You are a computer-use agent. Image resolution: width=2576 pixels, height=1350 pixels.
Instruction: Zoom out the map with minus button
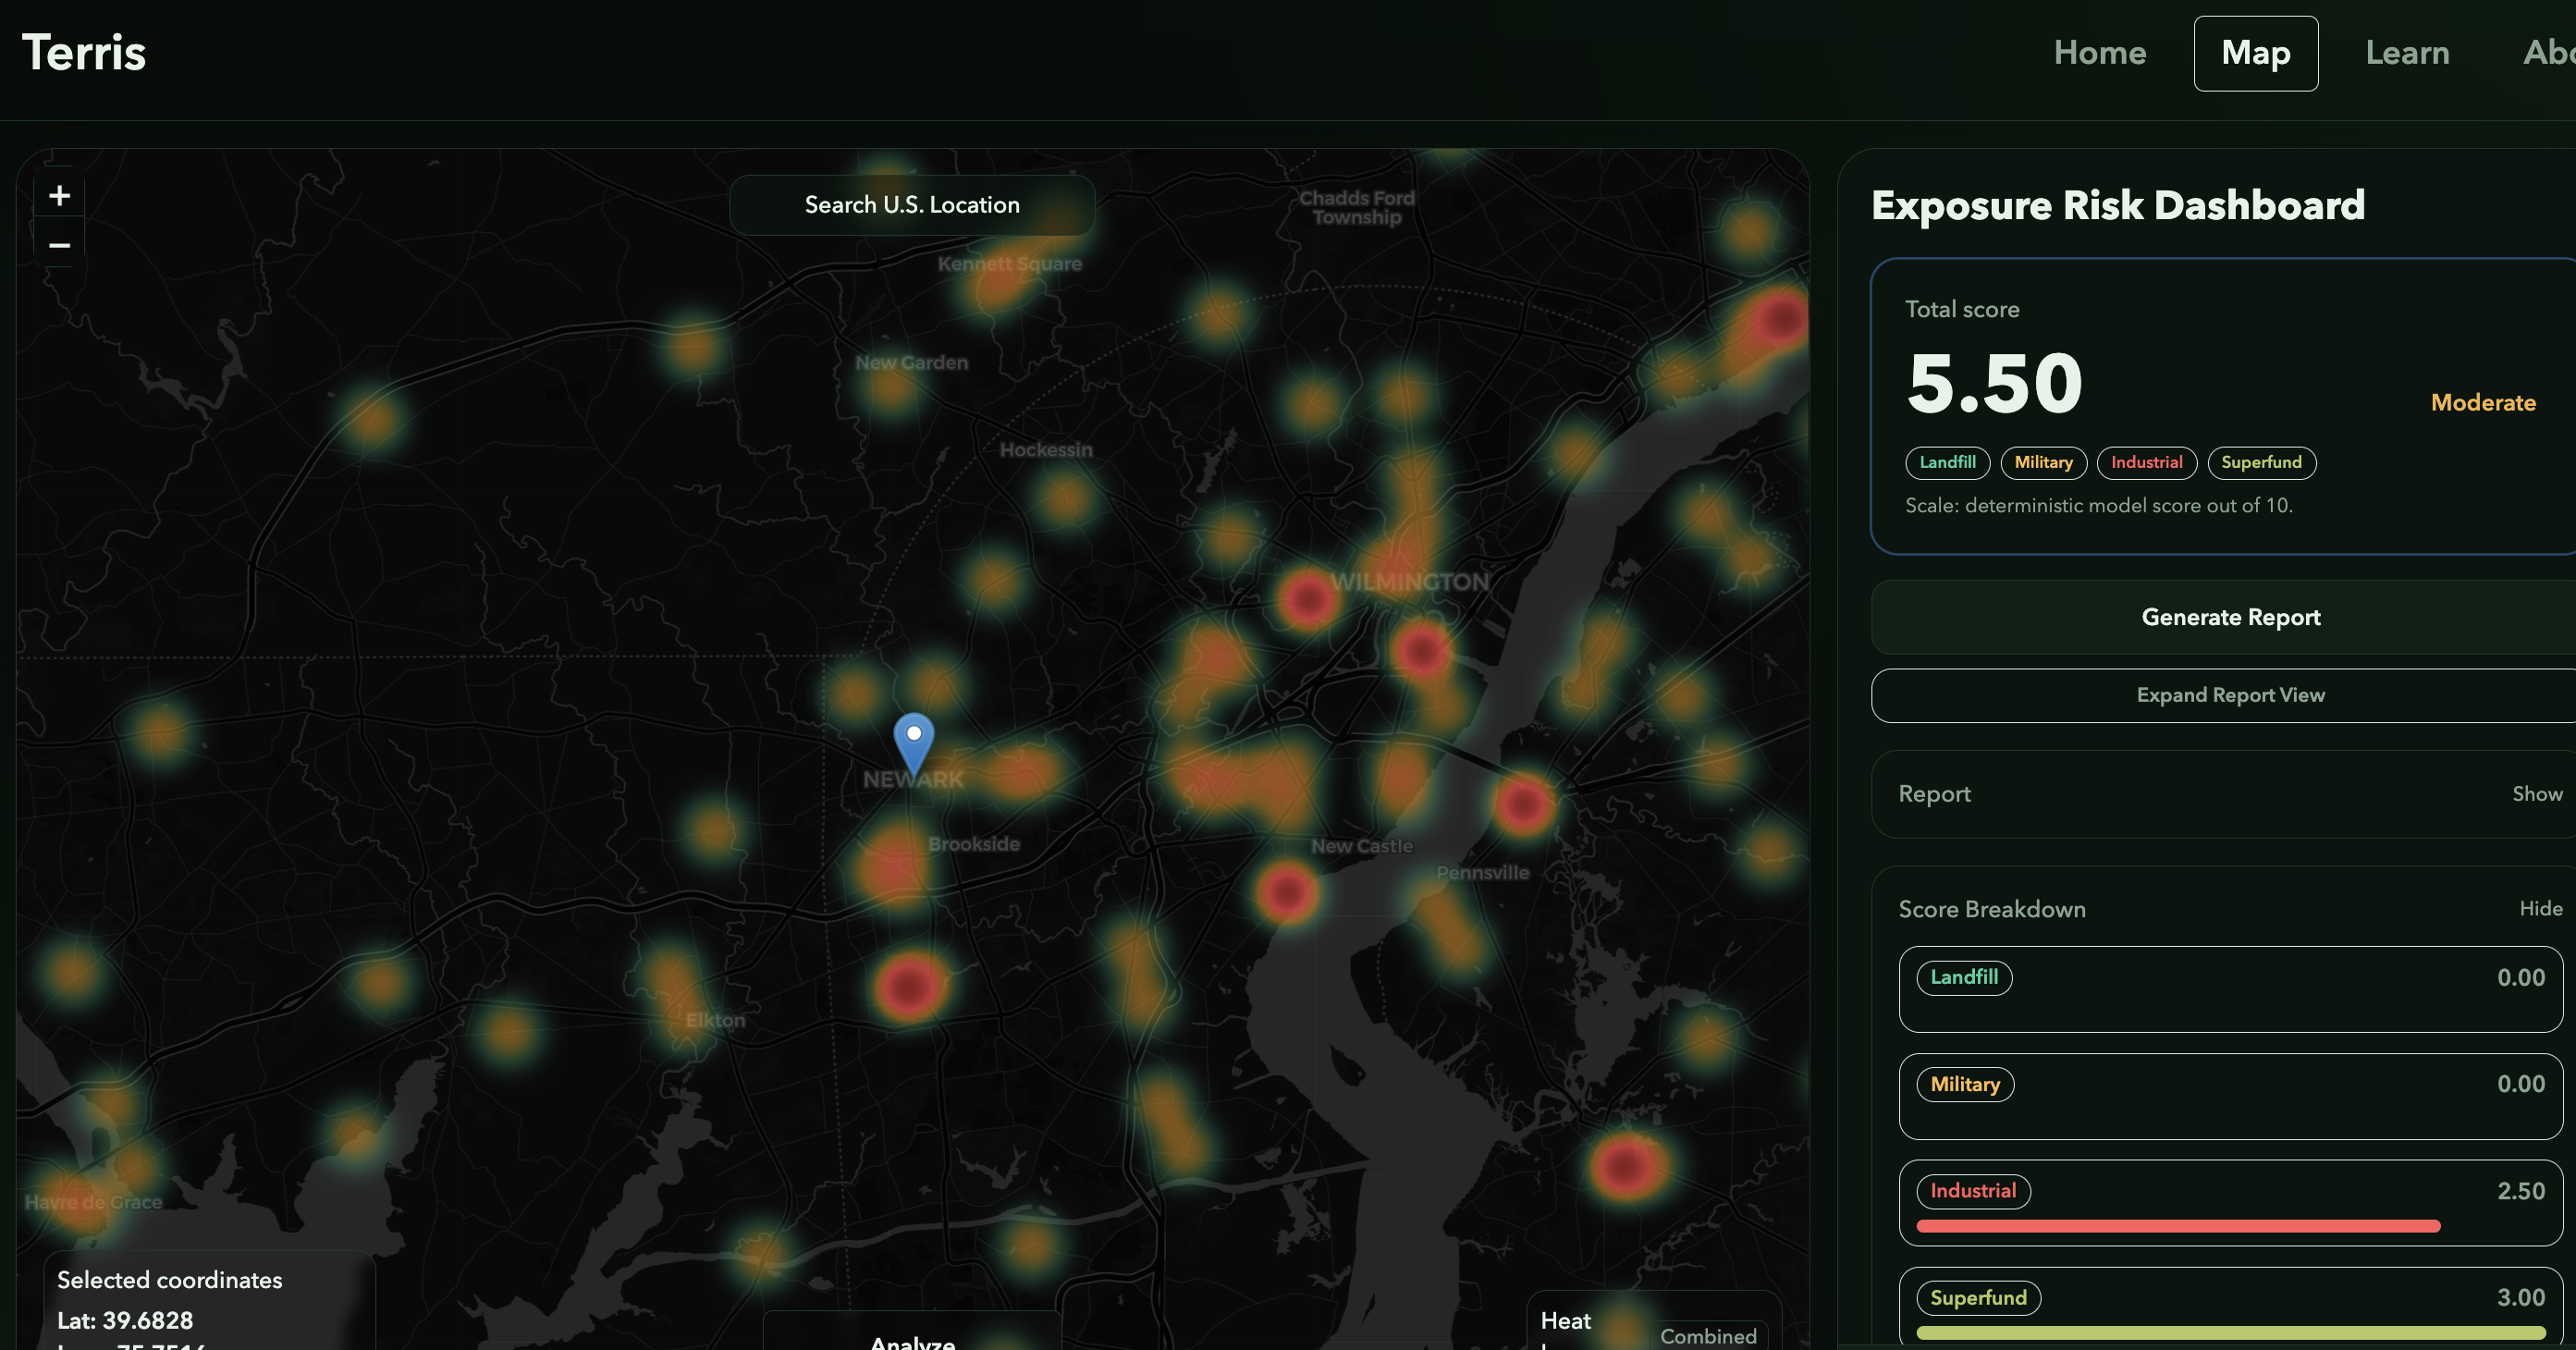(x=59, y=245)
